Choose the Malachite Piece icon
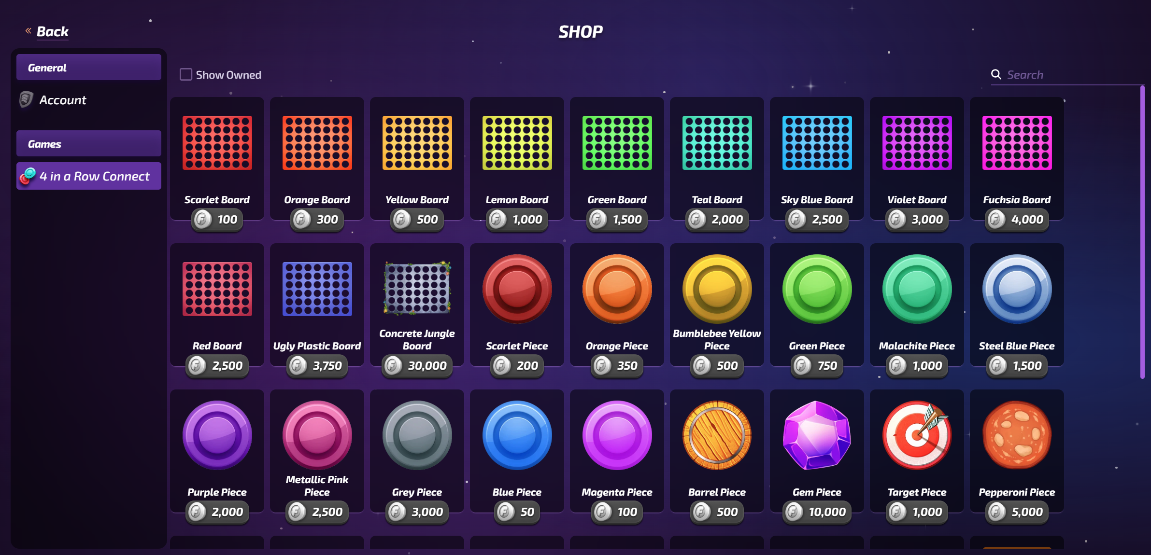1151x555 pixels. coord(917,289)
